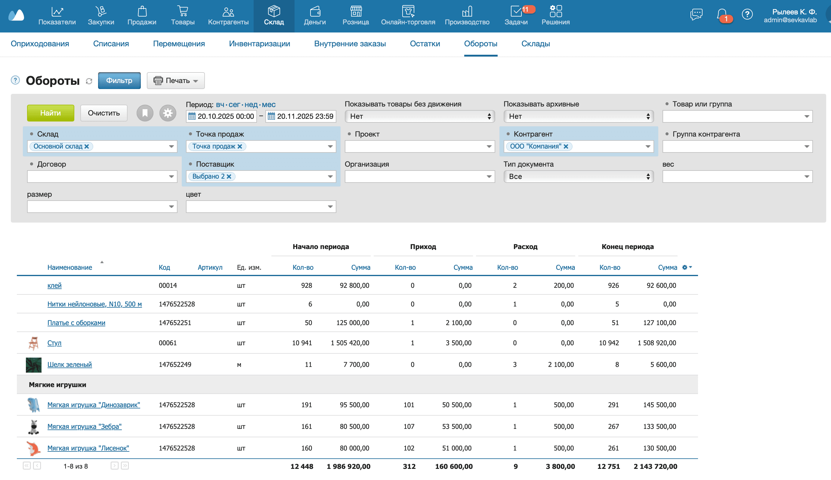Switch to the Остатки tab
Image resolution: width=831 pixels, height=480 pixels.
(x=425, y=44)
